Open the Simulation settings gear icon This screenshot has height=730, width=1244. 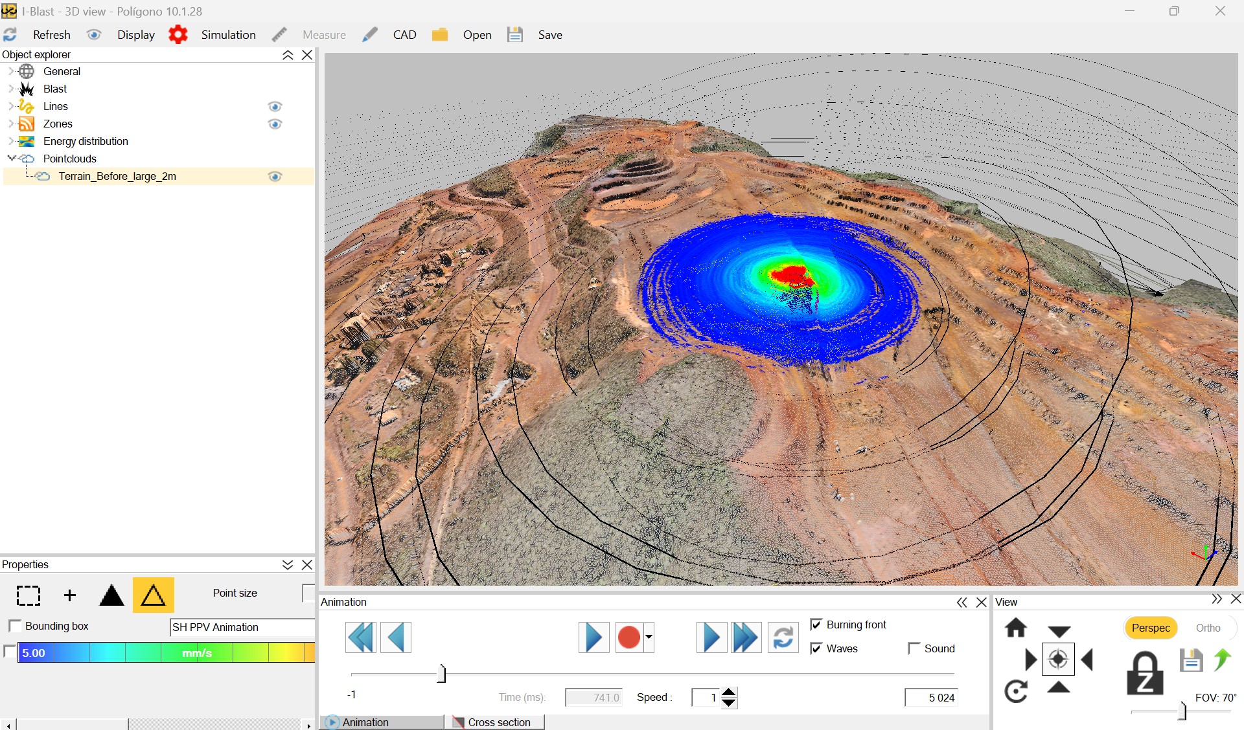pos(178,34)
